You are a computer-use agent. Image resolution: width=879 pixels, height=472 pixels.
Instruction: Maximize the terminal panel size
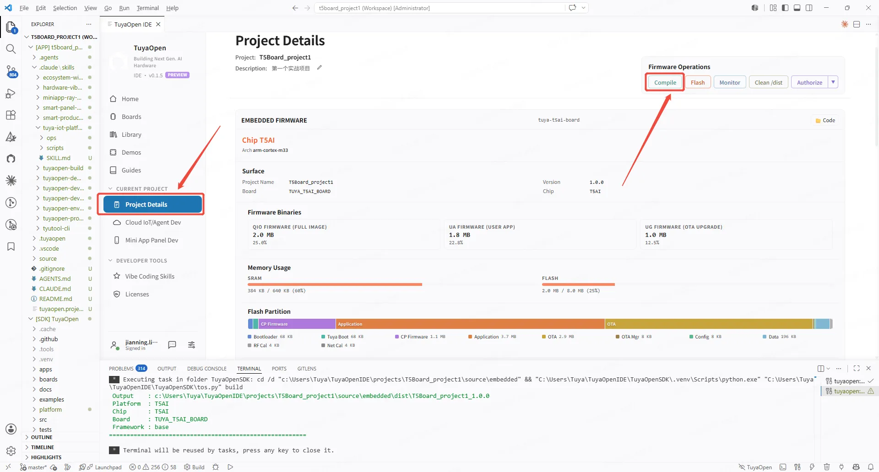click(857, 368)
